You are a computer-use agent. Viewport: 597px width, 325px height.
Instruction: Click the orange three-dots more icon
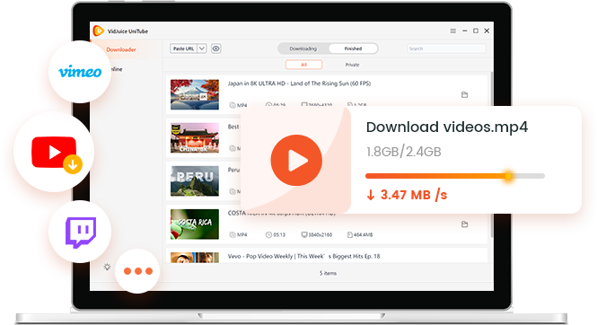click(x=138, y=271)
